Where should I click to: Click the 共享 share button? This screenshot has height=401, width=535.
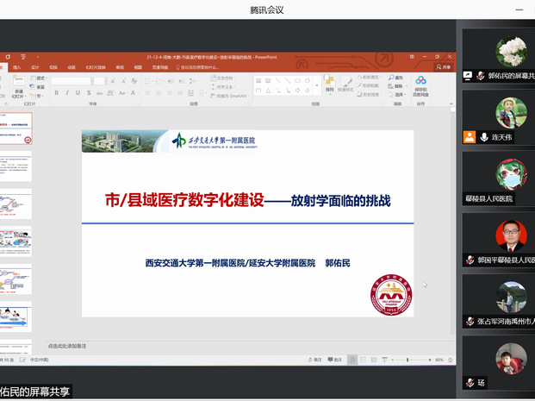444,66
